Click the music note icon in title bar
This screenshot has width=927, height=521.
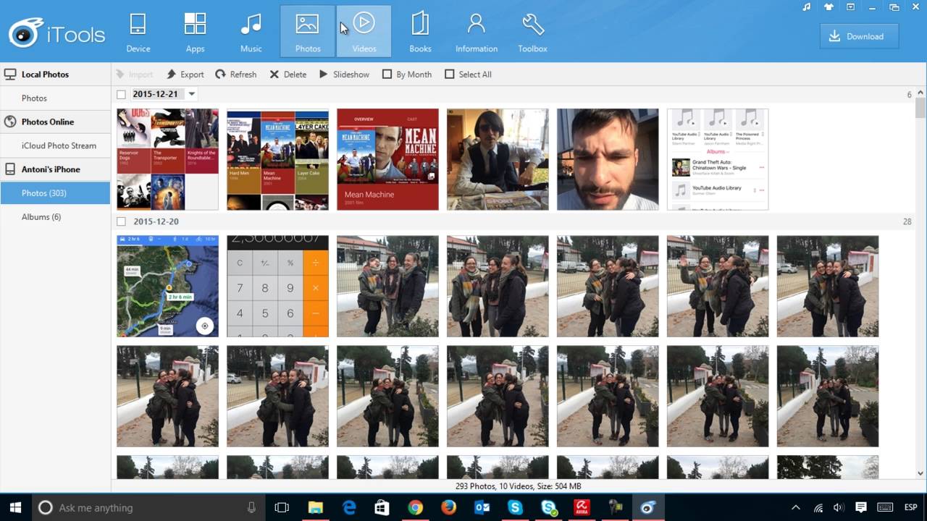click(x=807, y=7)
